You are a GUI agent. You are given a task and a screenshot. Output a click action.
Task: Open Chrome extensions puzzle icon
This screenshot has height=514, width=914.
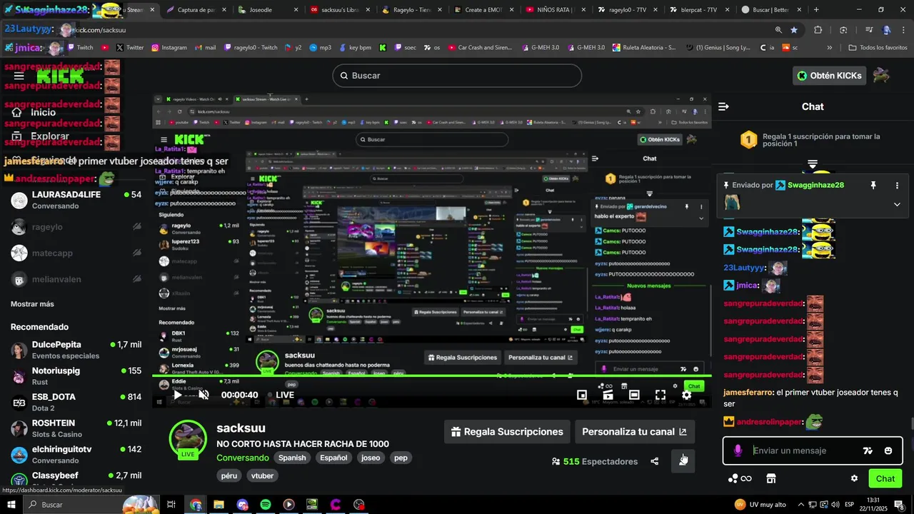point(818,30)
